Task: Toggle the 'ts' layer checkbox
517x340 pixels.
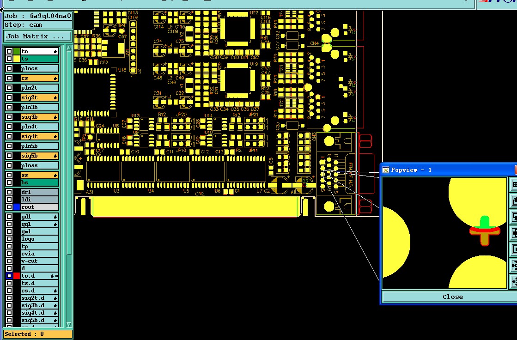Action: (9, 59)
